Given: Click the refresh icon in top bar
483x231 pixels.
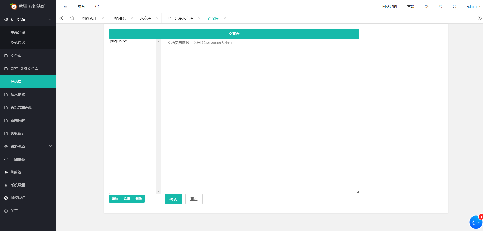Looking at the screenshot, I should (x=97, y=6).
